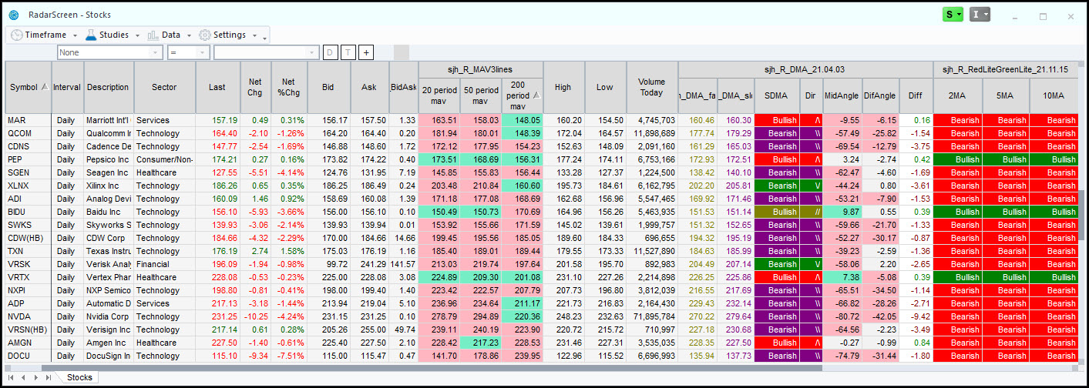
Task: Add a filter with the plus button
Action: click(366, 52)
